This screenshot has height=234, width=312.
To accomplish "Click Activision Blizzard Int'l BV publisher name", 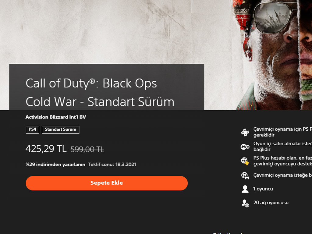I will click(x=56, y=117).
